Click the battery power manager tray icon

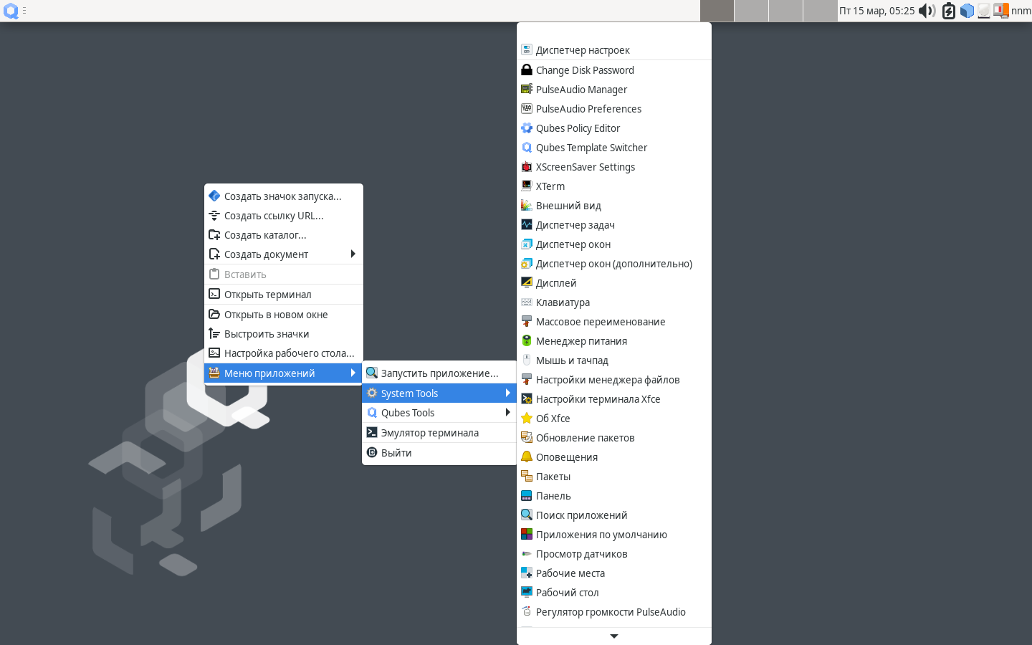[948, 11]
